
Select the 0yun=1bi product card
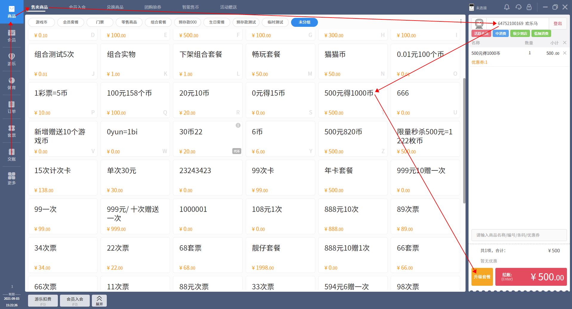tap(135, 139)
